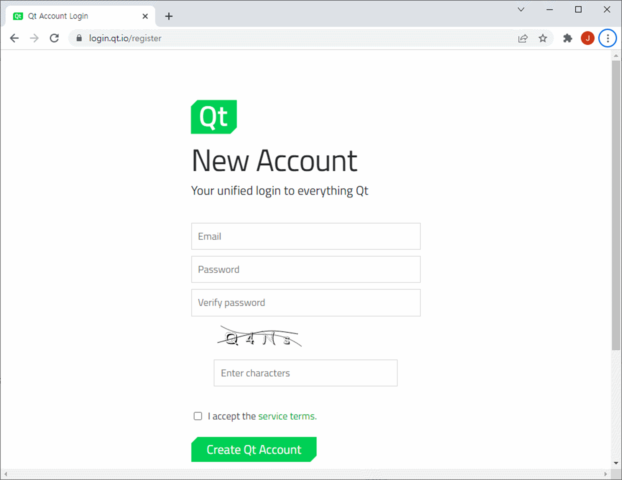Click the Create Qt Account button

254,449
